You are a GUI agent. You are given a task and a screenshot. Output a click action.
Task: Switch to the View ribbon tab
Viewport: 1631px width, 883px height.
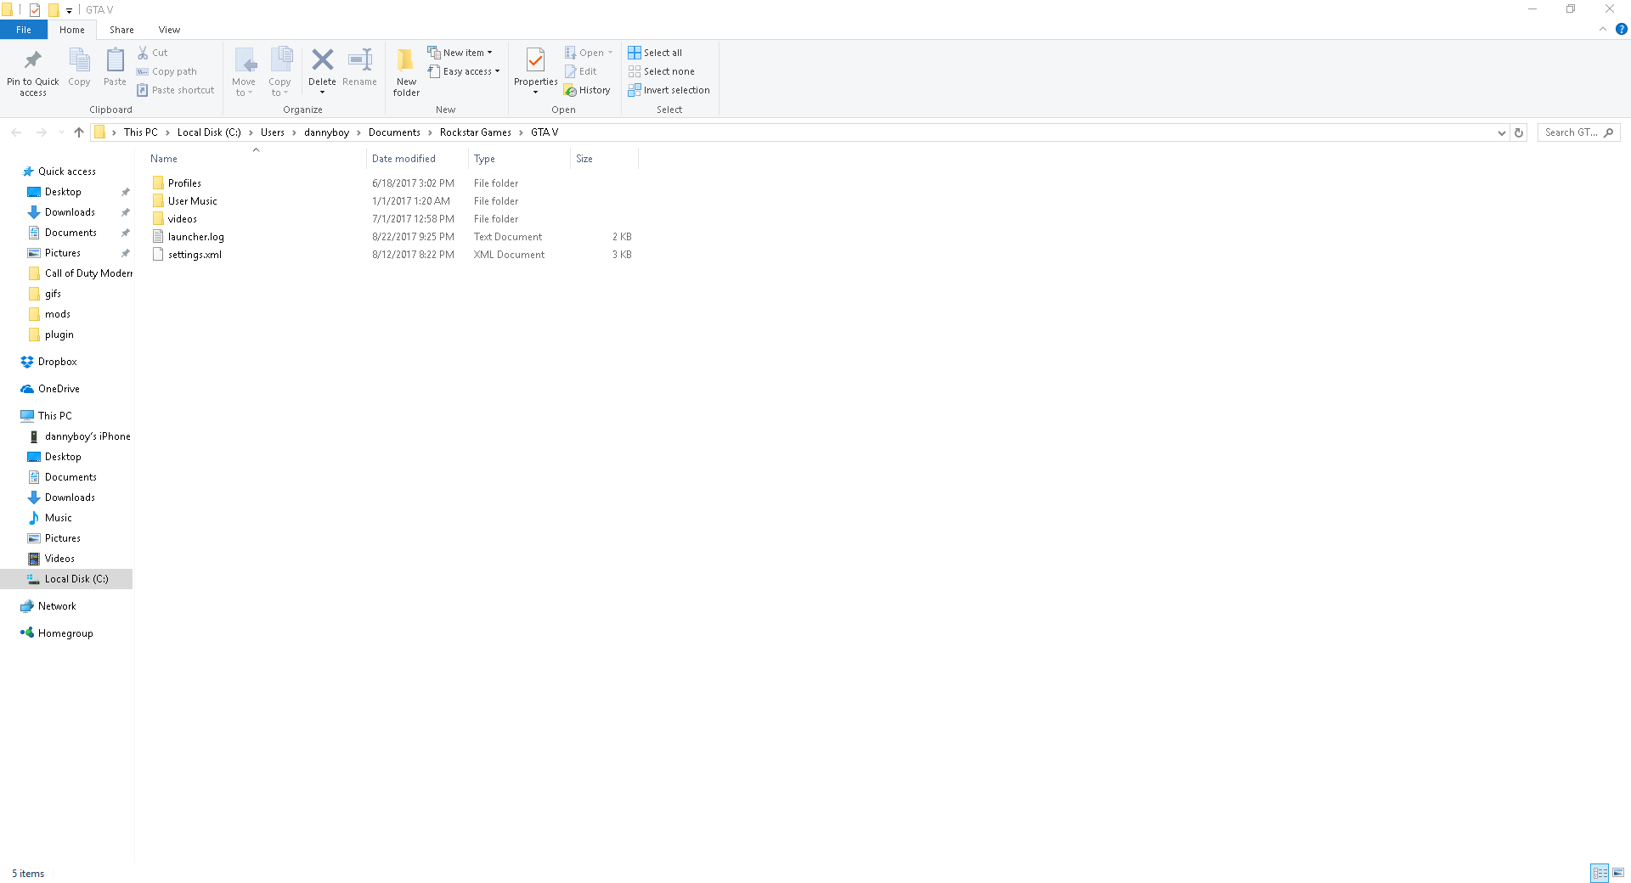point(169,30)
